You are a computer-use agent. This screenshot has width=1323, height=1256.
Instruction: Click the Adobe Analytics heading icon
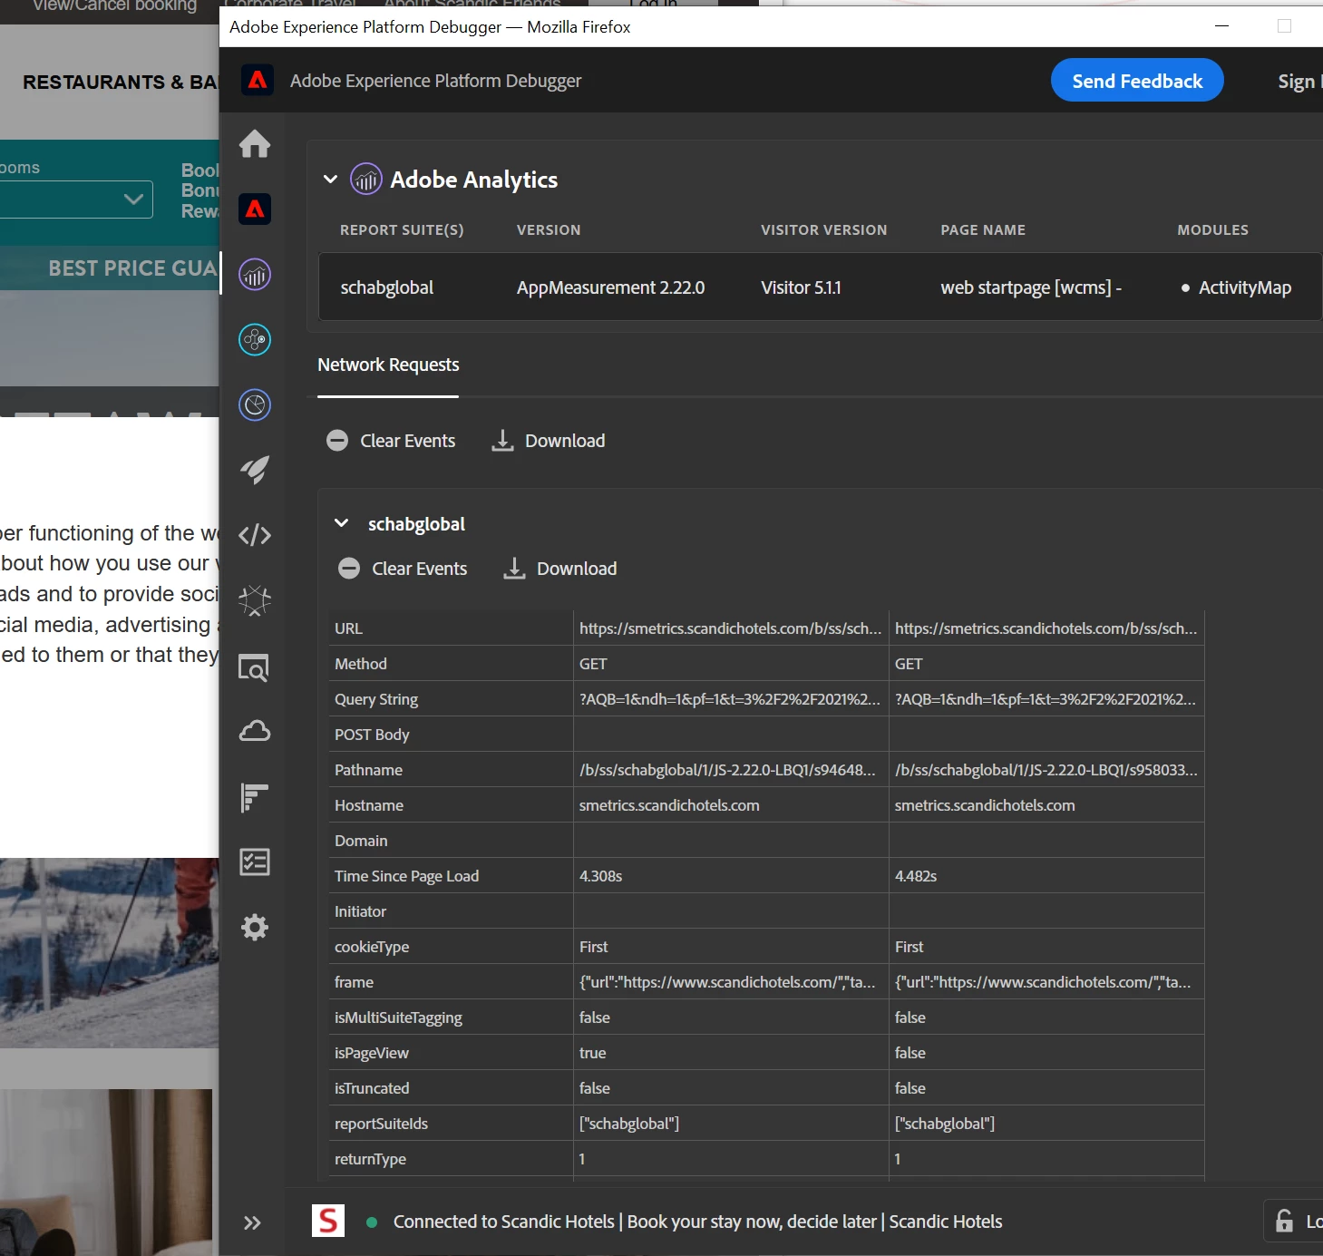tap(366, 180)
